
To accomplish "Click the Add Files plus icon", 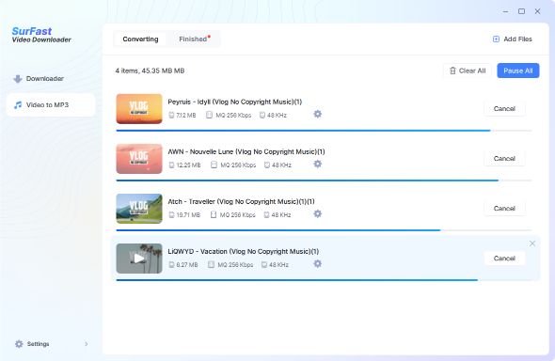I will coord(496,39).
